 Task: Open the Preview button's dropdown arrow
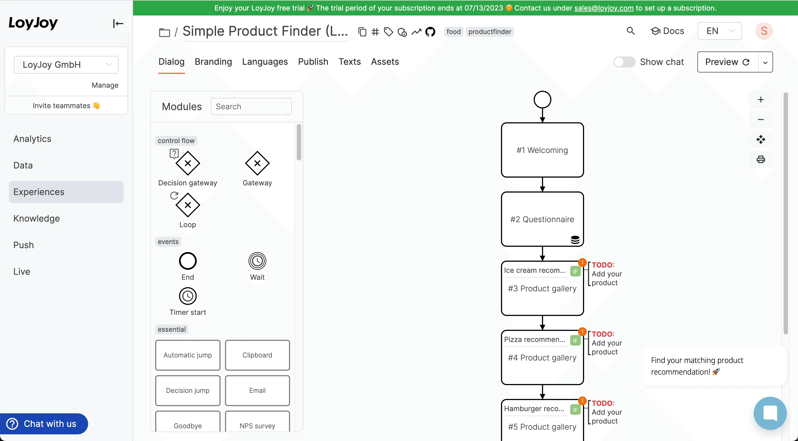tap(765, 62)
